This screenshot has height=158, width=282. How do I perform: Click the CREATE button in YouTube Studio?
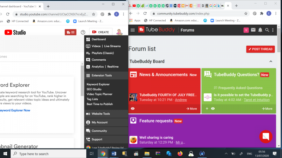100,32
